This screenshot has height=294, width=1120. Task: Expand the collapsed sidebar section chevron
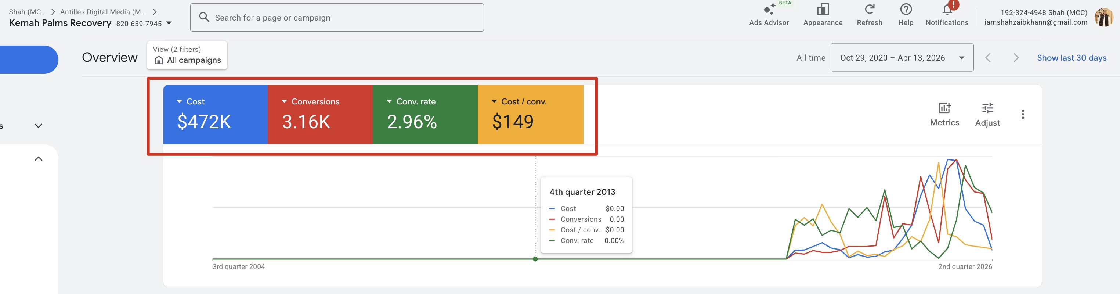coord(38,126)
